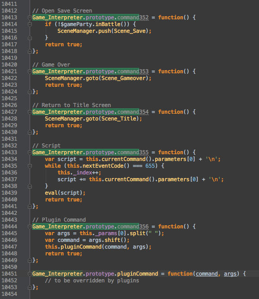Click line number 10413 in gutter
Viewport: 259px width, 299px height.
tap(9, 18)
